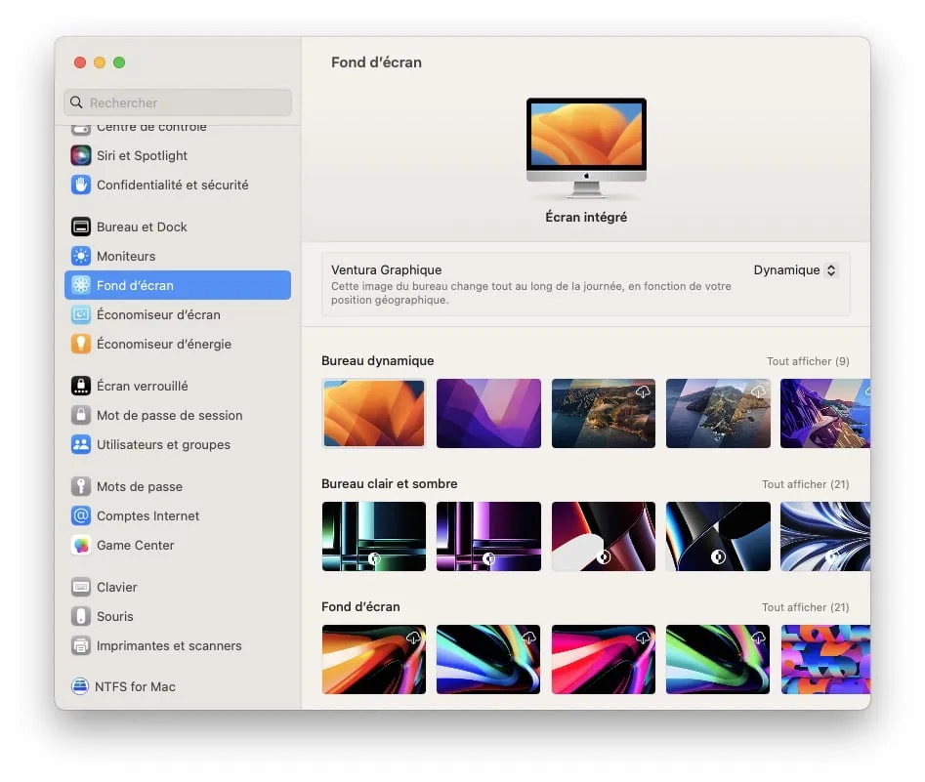The image size is (925, 782).
Task: Open Bureau et Dock via its icon
Action: tap(81, 227)
